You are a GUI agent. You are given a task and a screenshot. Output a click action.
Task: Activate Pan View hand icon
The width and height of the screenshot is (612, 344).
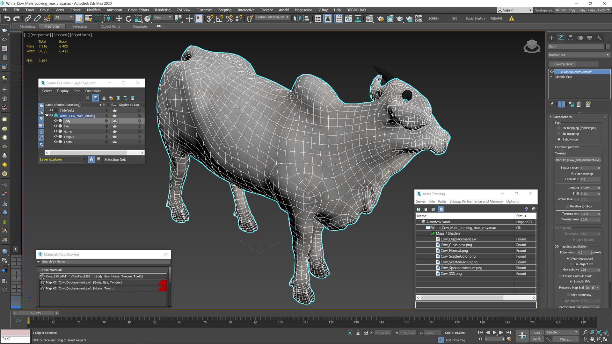point(592,339)
